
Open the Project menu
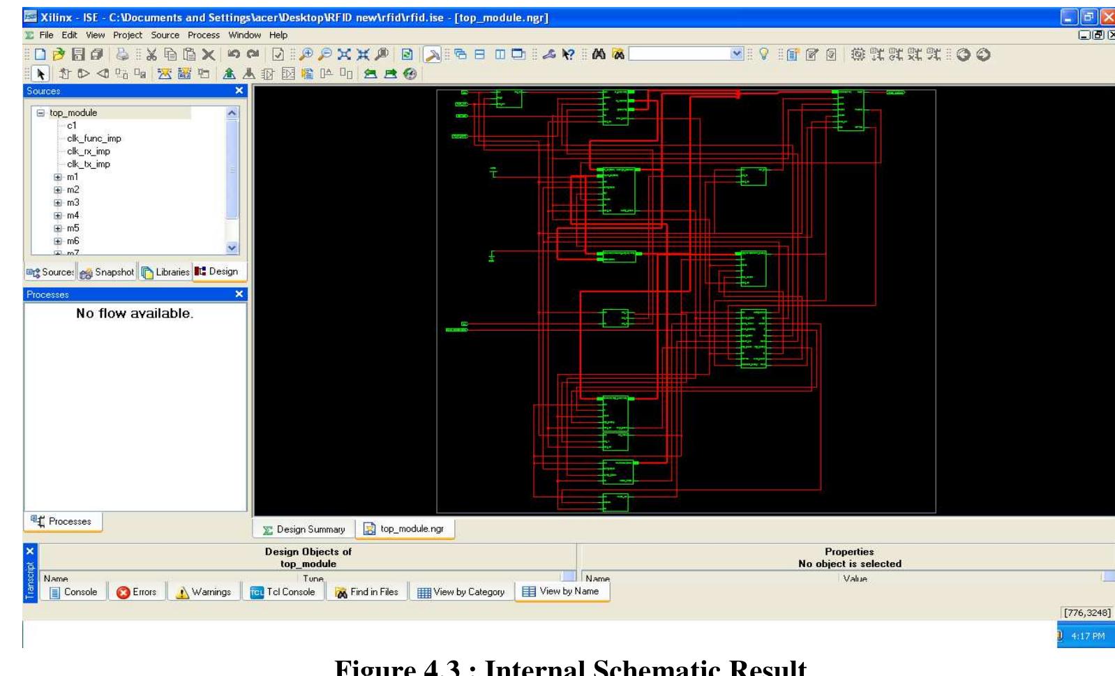click(x=128, y=35)
